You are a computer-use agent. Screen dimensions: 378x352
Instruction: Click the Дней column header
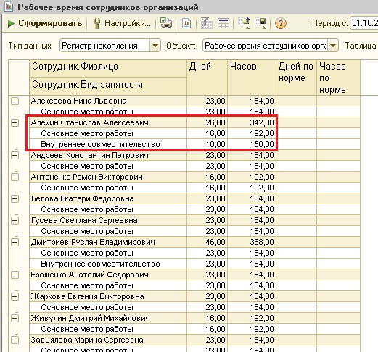(x=207, y=77)
